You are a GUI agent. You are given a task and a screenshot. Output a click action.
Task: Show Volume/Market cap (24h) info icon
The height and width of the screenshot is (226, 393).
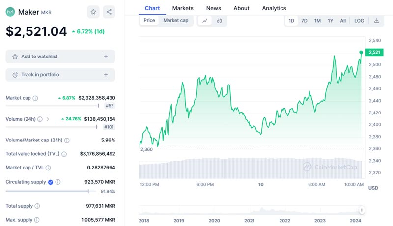(x=67, y=141)
